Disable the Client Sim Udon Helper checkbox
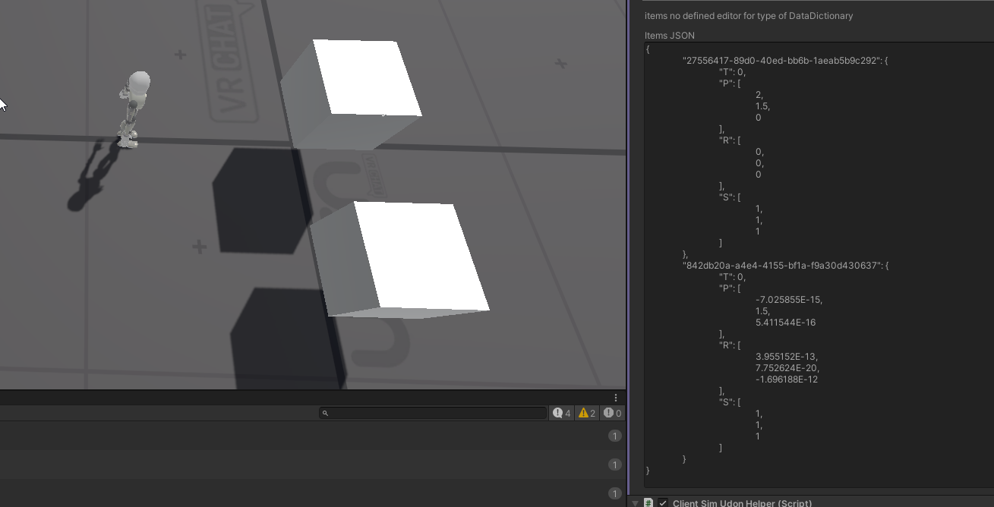Image resolution: width=994 pixels, height=507 pixels. pos(663,503)
